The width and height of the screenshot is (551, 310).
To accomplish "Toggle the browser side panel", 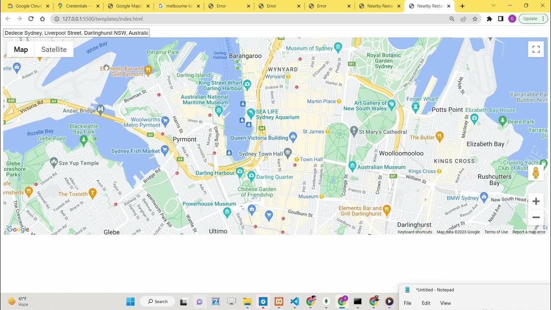I will point(501,19).
